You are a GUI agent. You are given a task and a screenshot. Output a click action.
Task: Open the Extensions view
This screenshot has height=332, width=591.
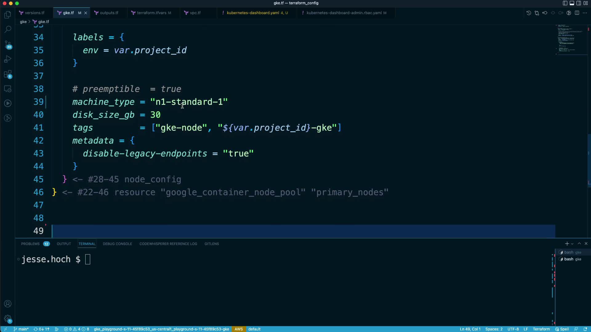[8, 74]
